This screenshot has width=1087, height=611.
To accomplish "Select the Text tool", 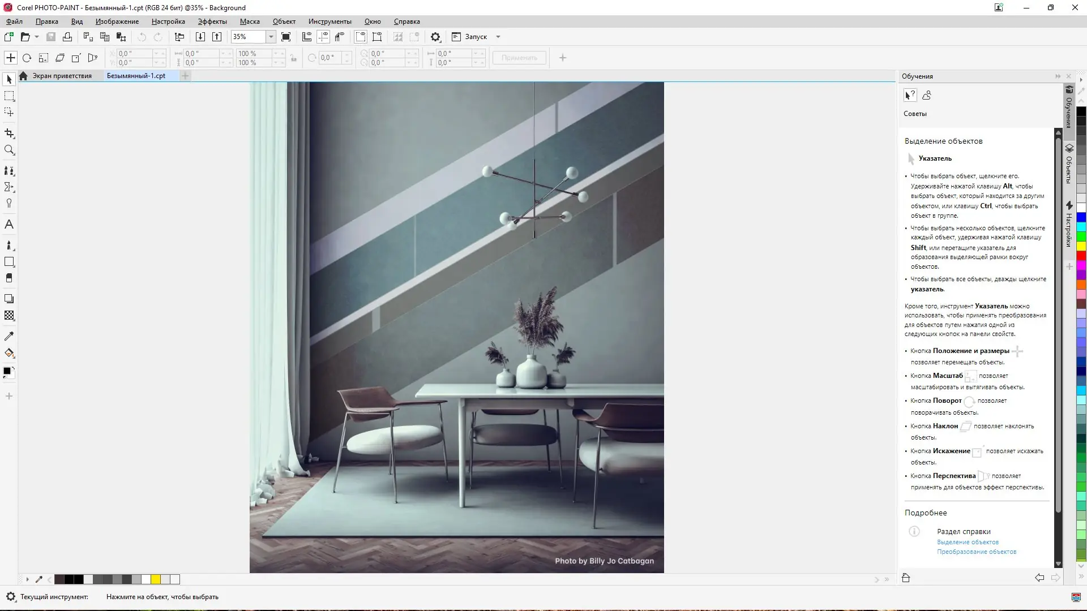I will pos(9,225).
